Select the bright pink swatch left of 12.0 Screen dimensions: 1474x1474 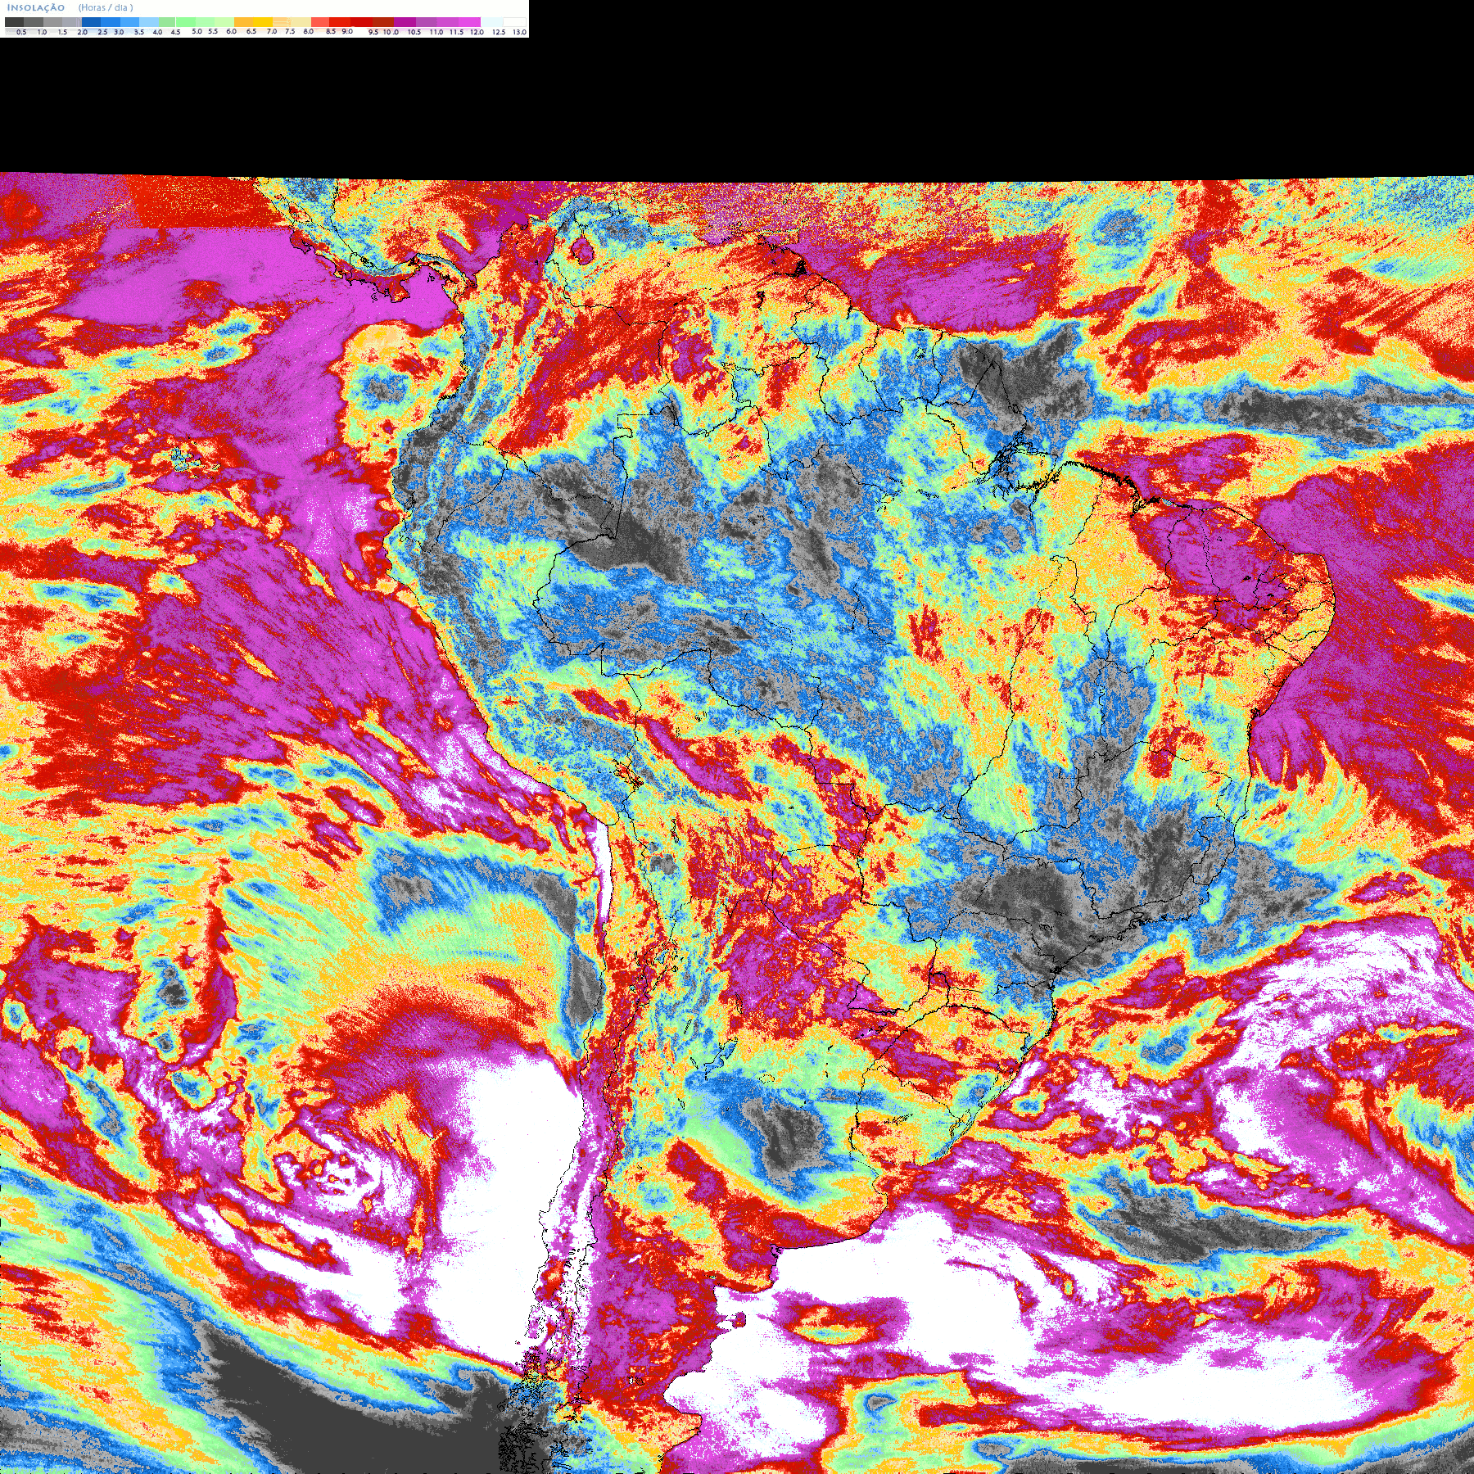click(469, 22)
